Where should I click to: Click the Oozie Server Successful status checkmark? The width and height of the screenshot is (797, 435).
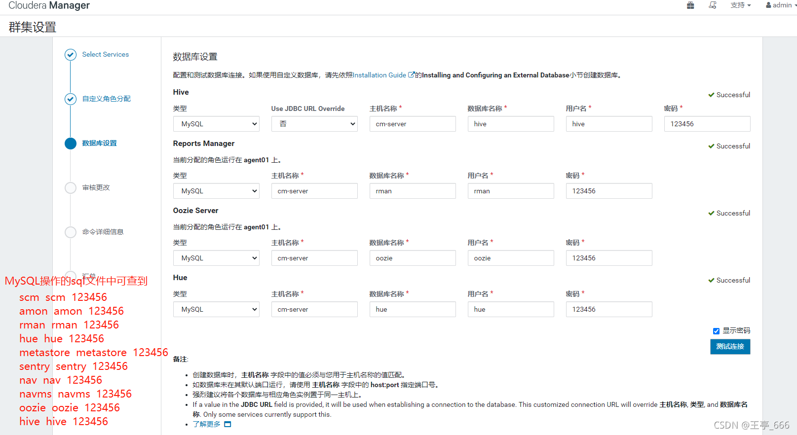point(711,213)
